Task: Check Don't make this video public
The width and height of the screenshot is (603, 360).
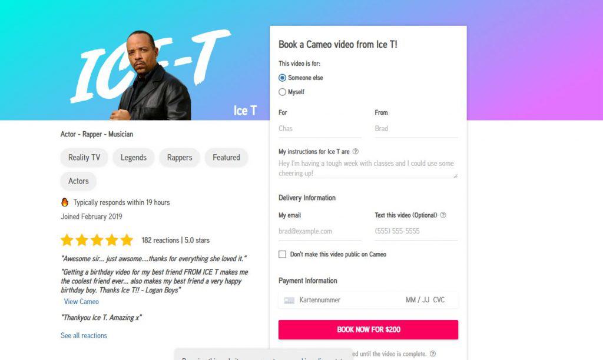Action: (282, 254)
